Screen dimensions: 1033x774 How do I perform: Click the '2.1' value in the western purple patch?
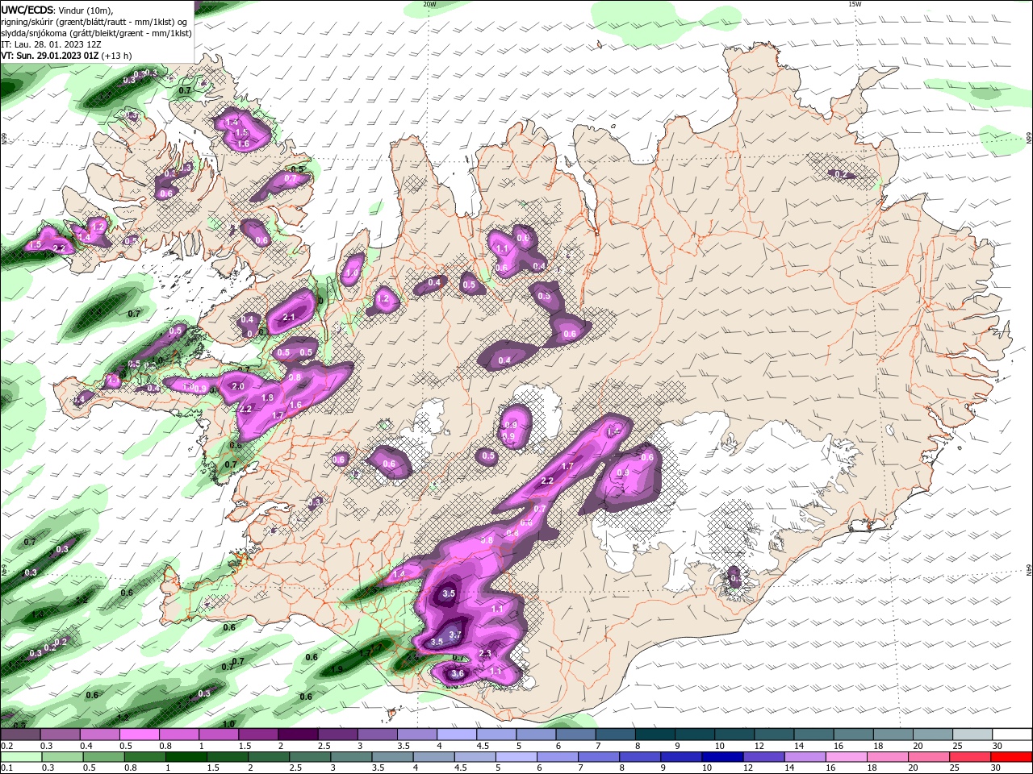[x=289, y=318]
